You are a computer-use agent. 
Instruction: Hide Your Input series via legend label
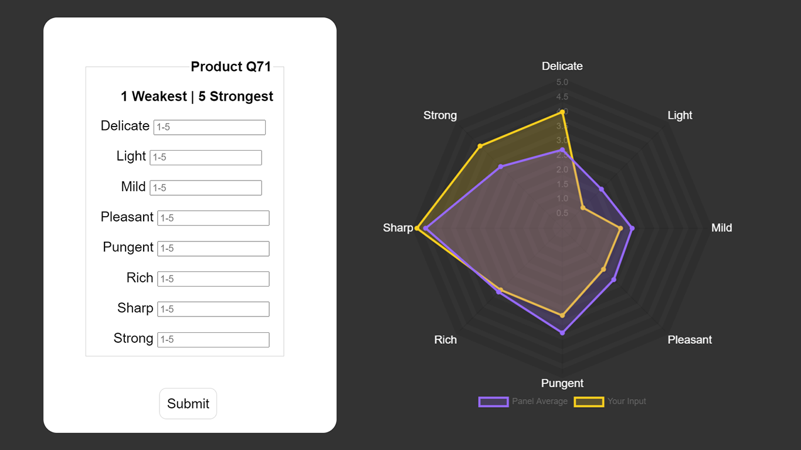tap(627, 401)
